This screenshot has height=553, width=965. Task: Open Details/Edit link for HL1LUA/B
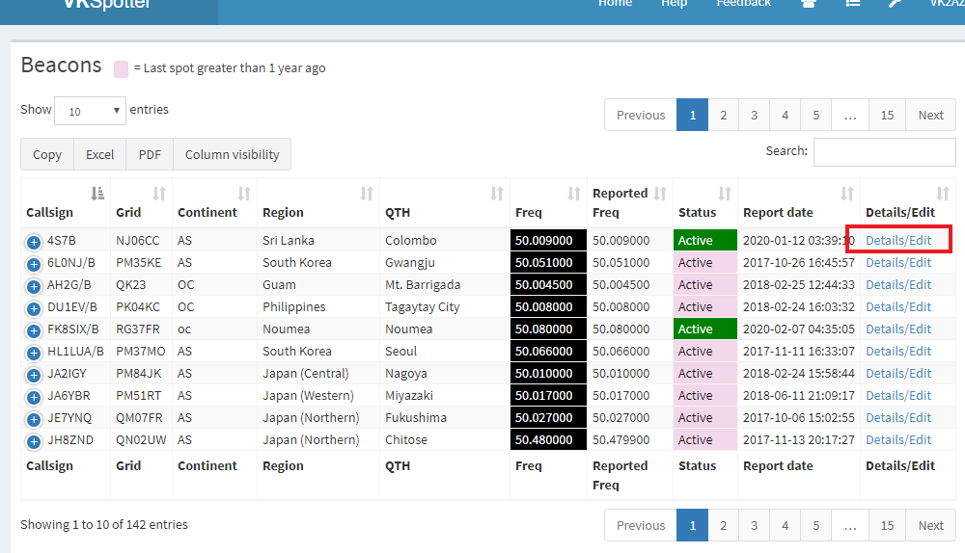pyautogui.click(x=898, y=352)
